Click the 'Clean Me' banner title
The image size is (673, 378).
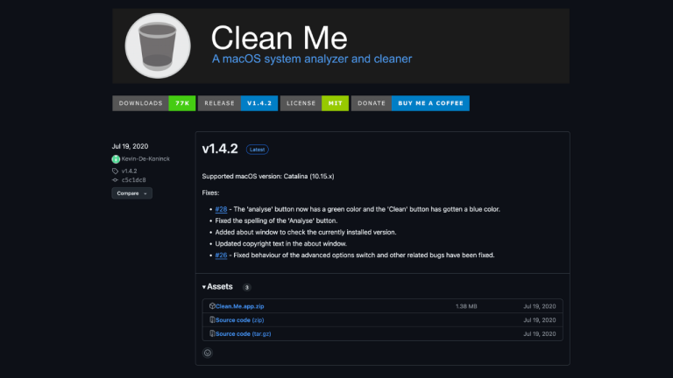point(279,38)
